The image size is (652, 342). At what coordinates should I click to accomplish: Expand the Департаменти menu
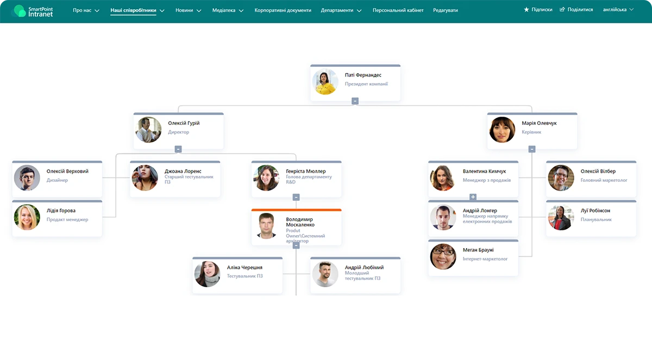[341, 10]
